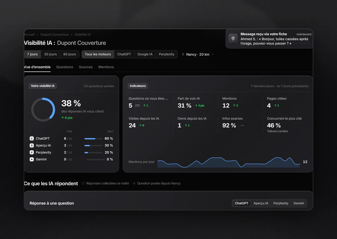Switch to the Mentions tab
Viewport: 337px width, 239px height.
tap(106, 67)
